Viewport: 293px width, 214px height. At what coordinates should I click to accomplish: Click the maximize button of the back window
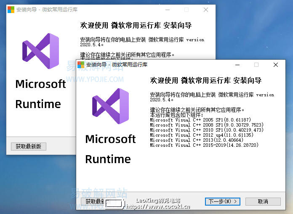(x=186, y=10)
